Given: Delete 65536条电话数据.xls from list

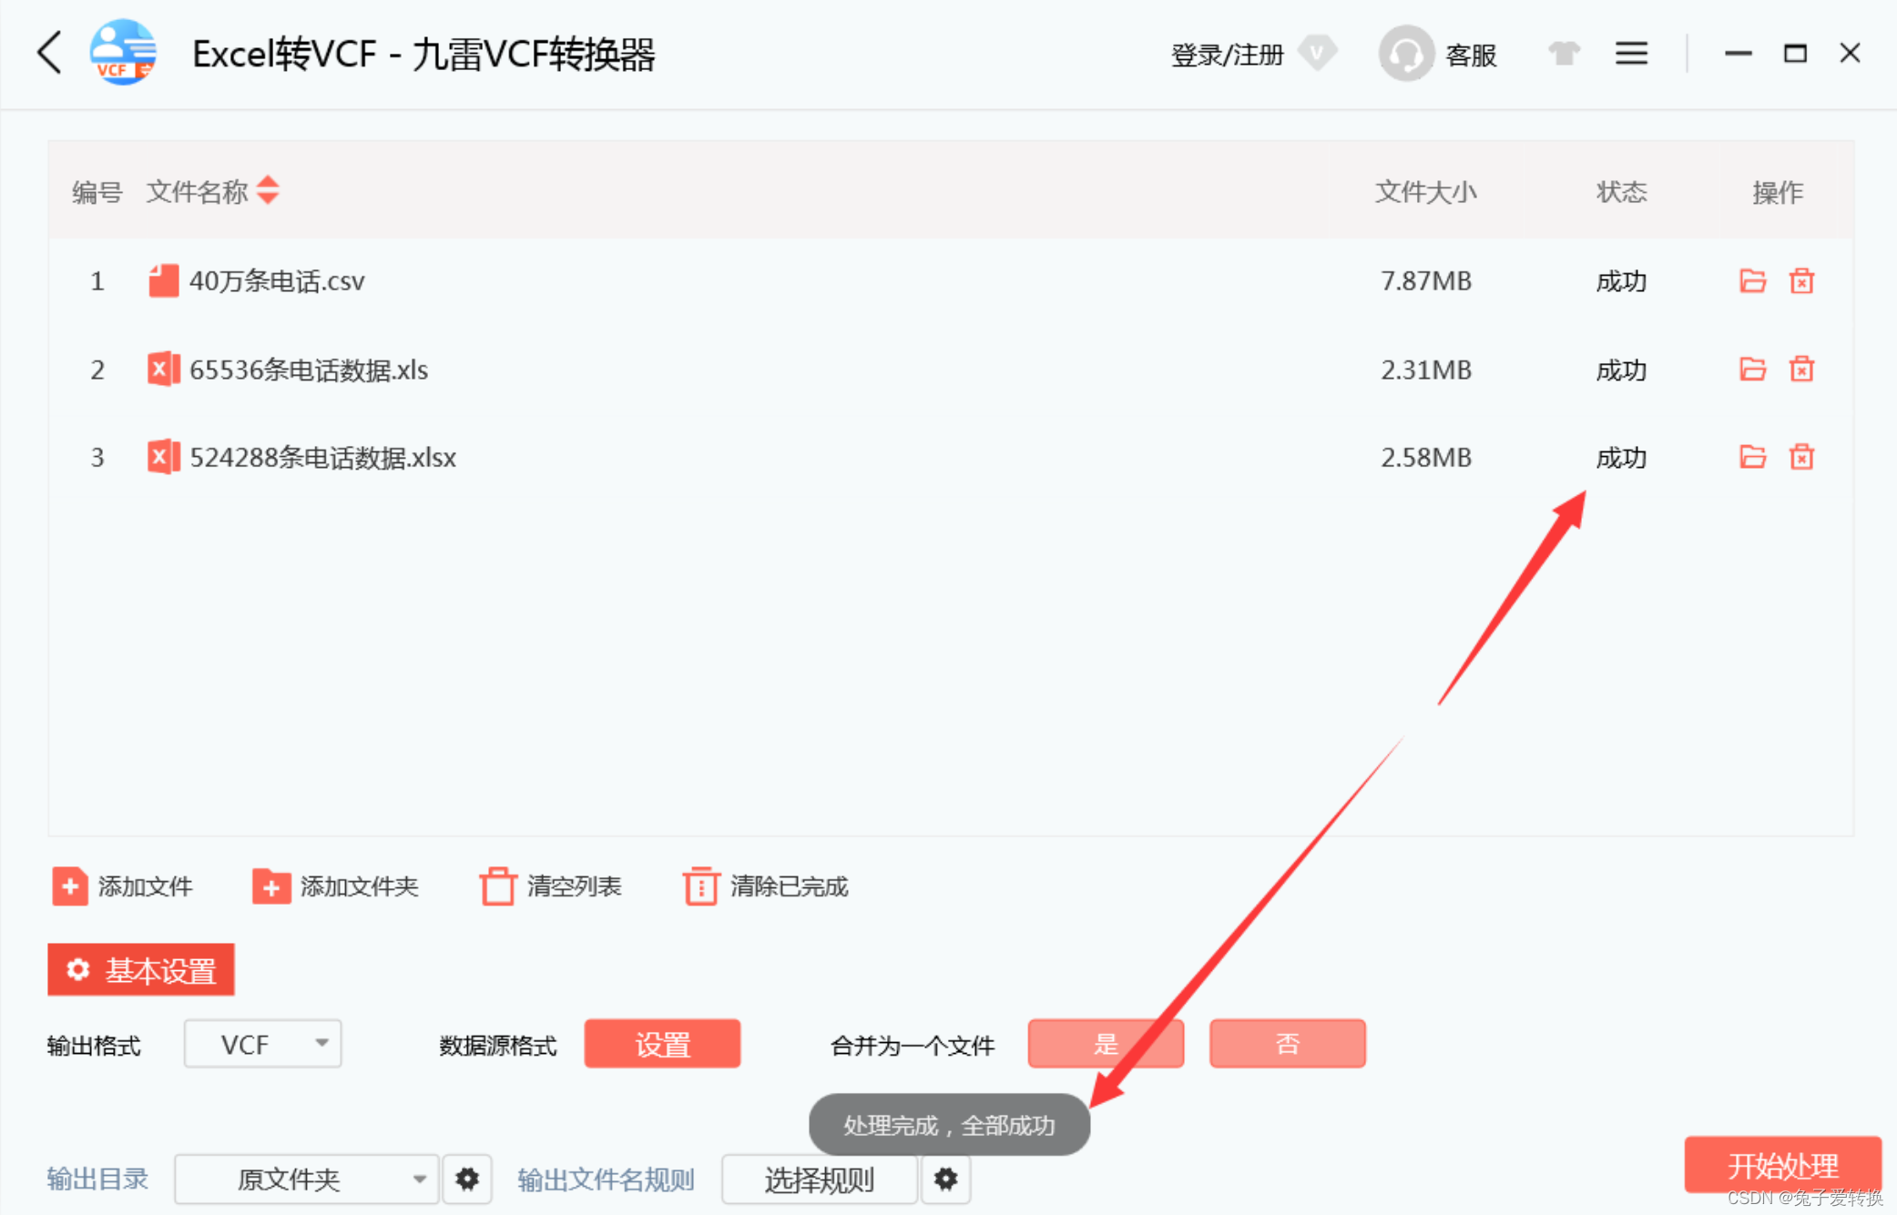Looking at the screenshot, I should (1801, 370).
